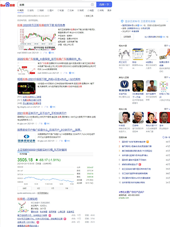Click the falling-line chart thumbnail of second result

[x=26, y=68]
